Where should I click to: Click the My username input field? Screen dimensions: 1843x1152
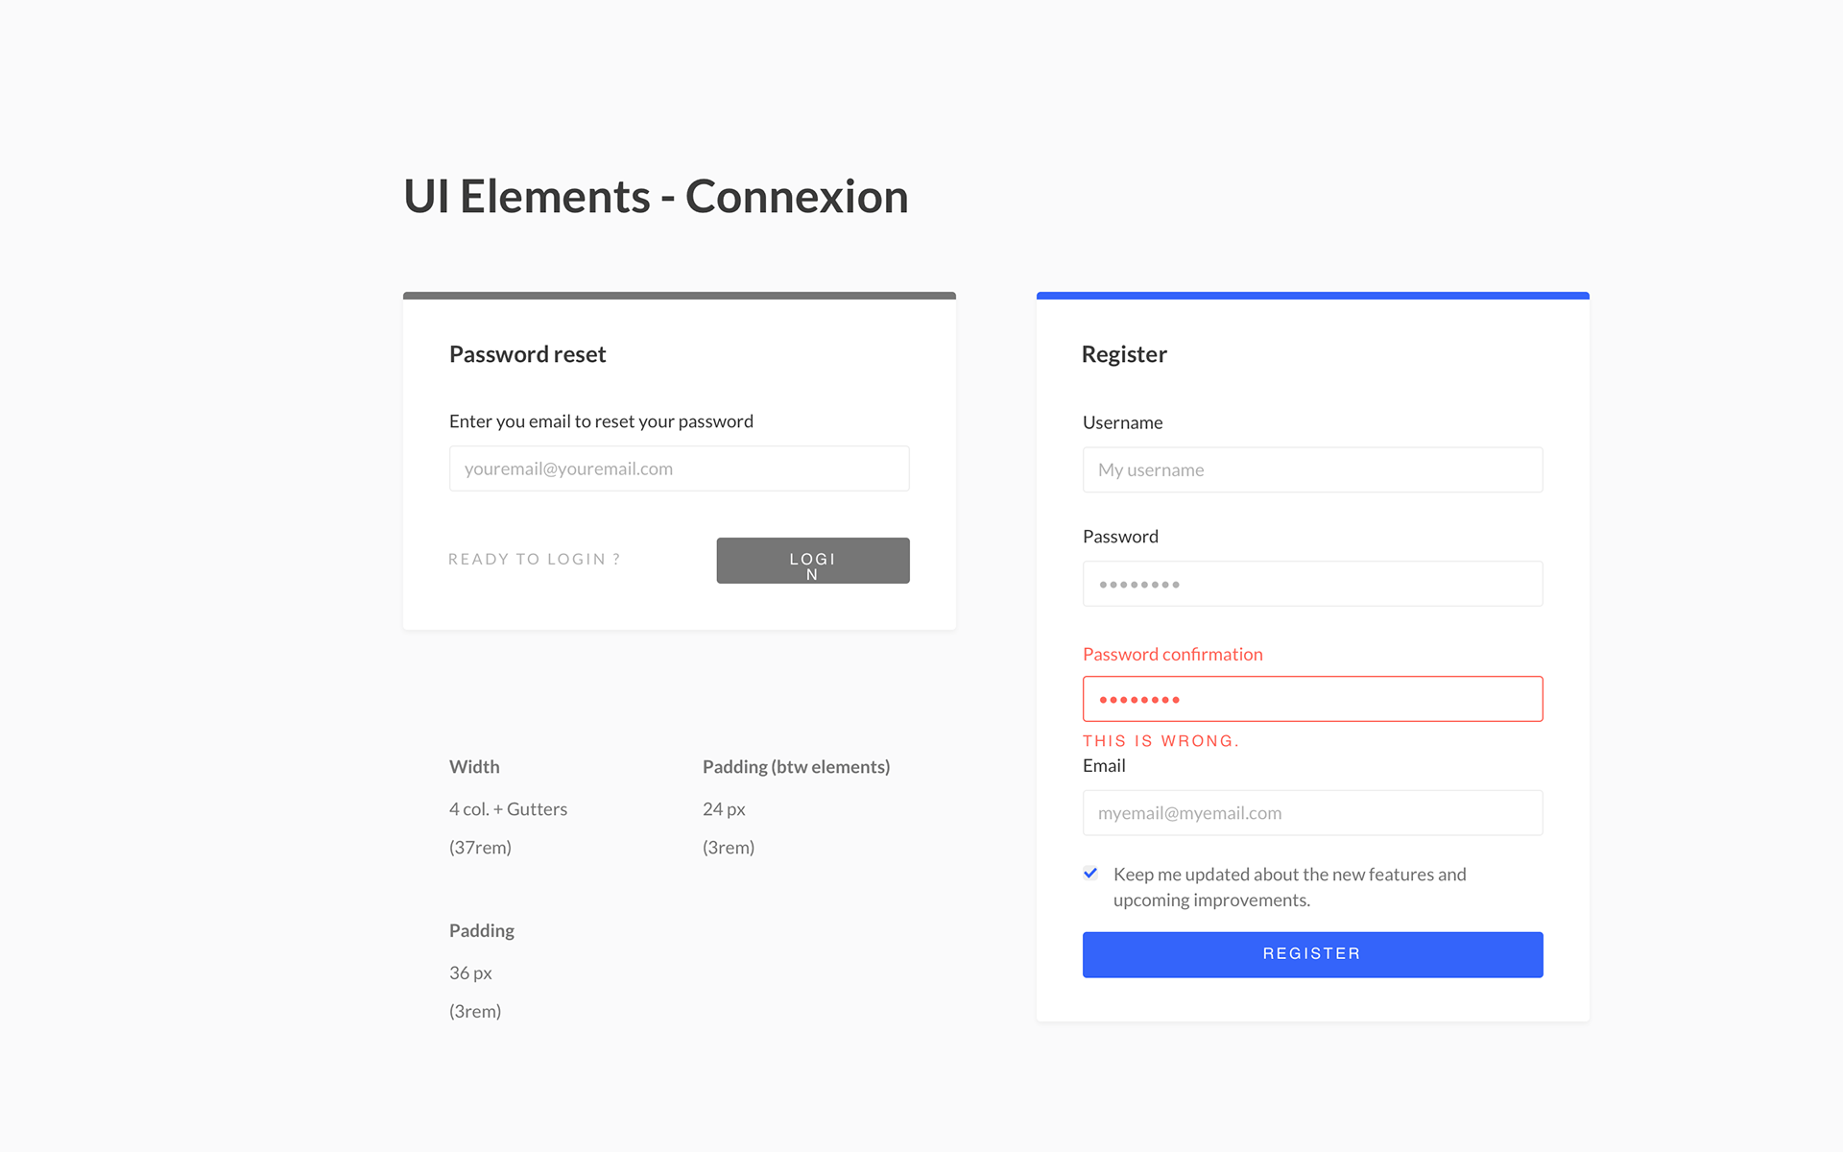pos(1312,469)
